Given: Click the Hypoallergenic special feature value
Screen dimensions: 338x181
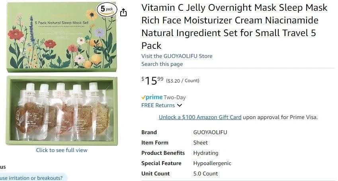Looking at the screenshot, I should [x=212, y=164].
